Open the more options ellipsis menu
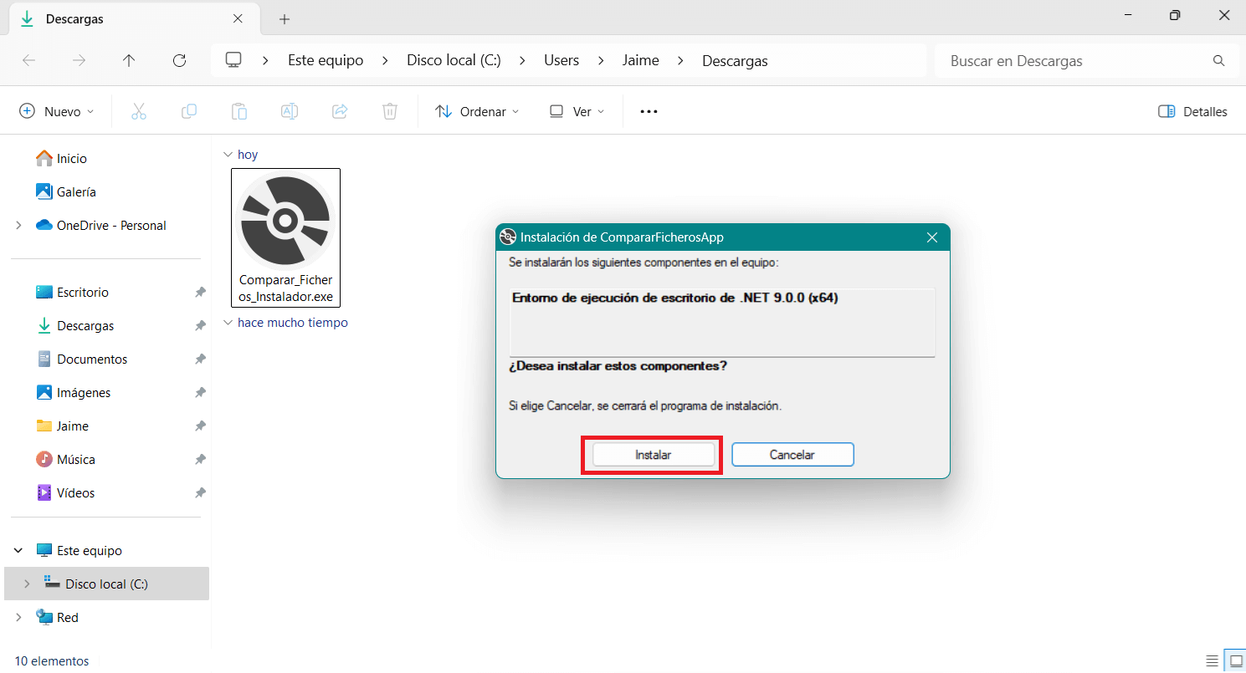This screenshot has height=673, width=1246. (649, 111)
